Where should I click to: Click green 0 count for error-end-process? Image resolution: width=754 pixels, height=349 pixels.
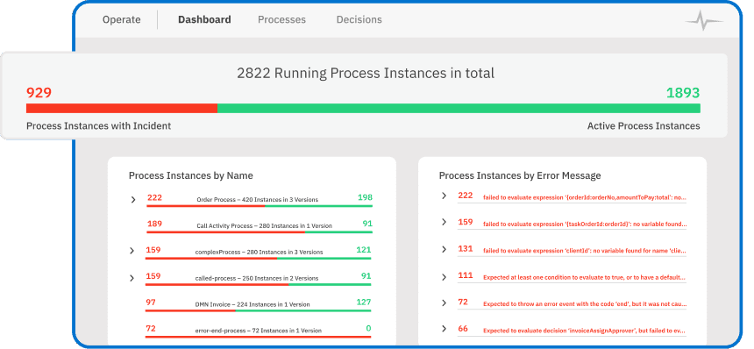coord(368,329)
